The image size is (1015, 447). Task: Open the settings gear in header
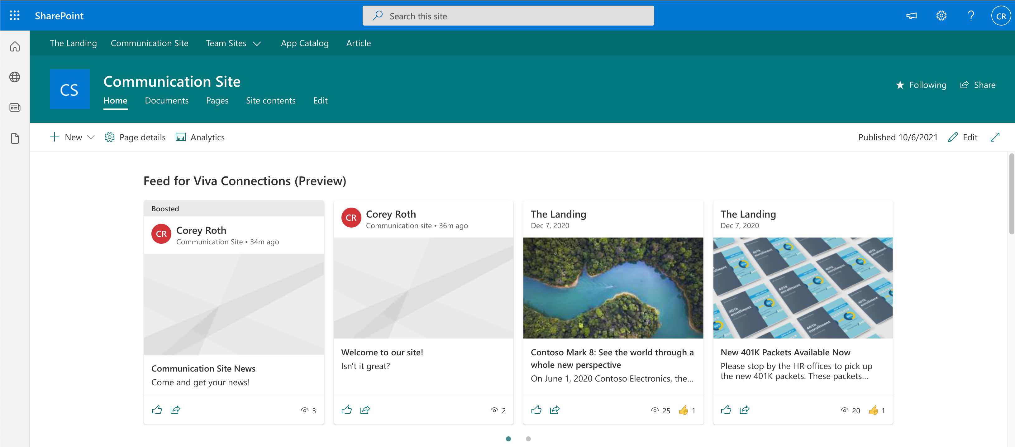pyautogui.click(x=941, y=16)
